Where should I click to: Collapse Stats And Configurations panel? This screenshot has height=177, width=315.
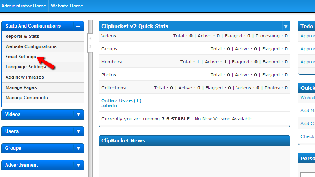(x=78, y=26)
